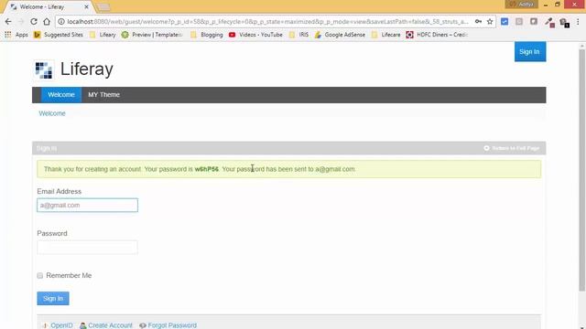Viewport: 586px width, 329px height.
Task: Submit the form with Sign In button
Action: (53, 299)
